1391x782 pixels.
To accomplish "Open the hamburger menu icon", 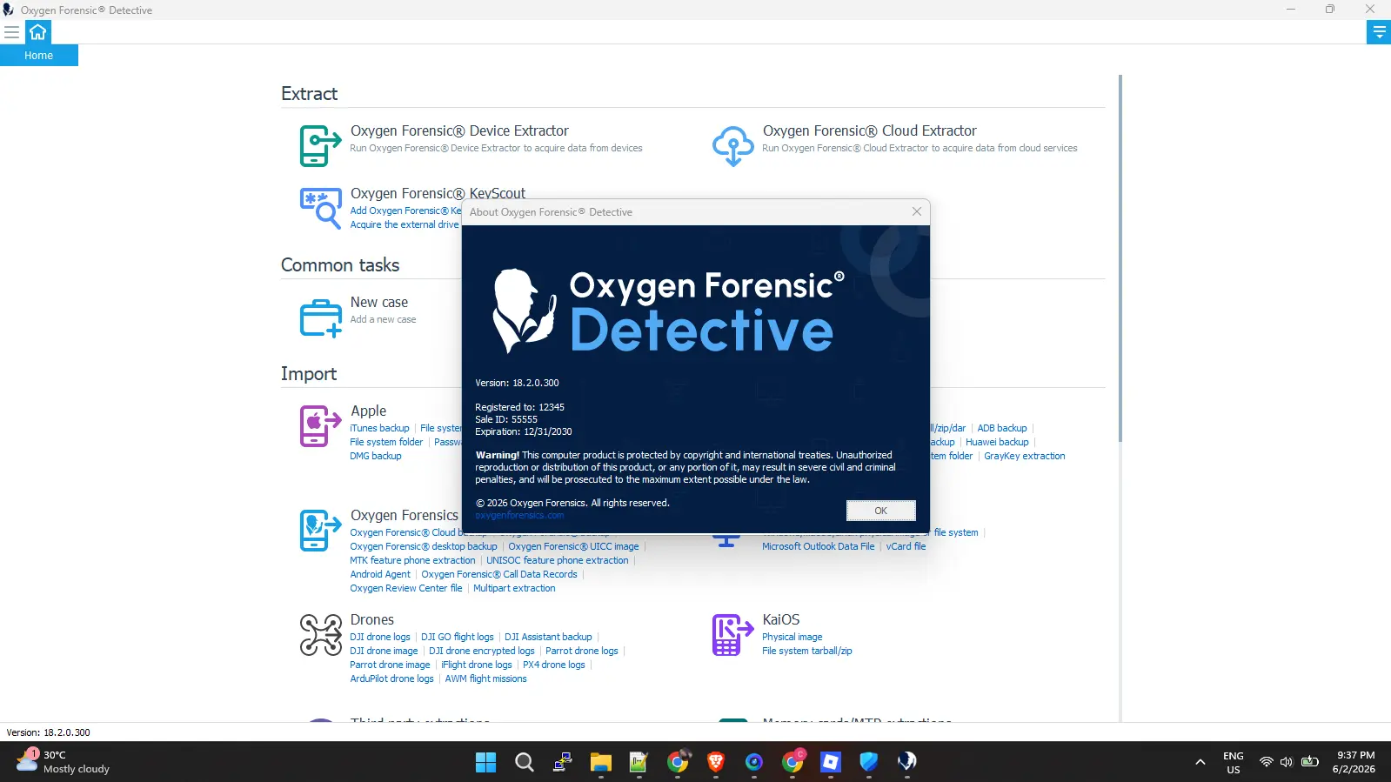I will click(x=11, y=32).
